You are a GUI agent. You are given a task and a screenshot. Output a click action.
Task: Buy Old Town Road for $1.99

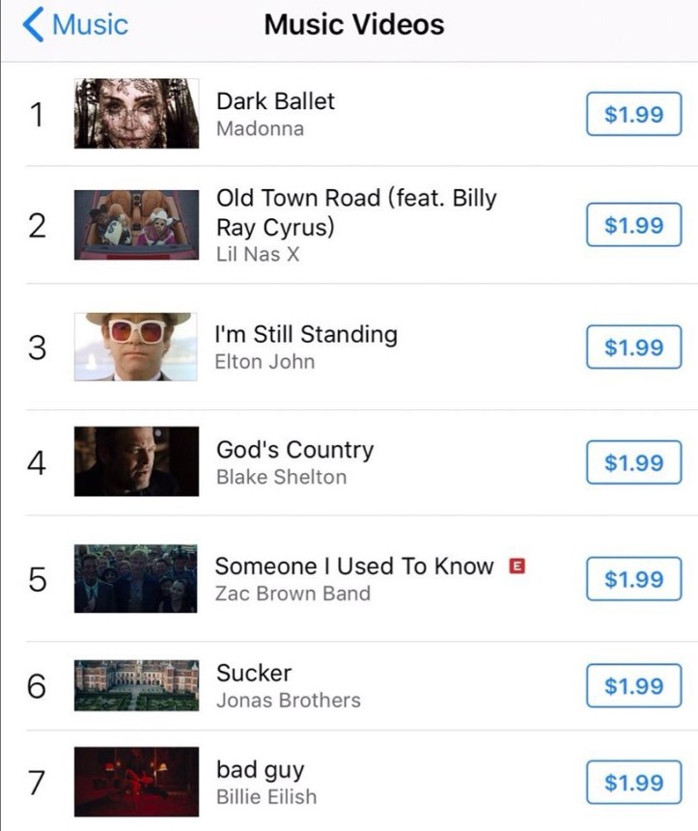click(x=633, y=226)
